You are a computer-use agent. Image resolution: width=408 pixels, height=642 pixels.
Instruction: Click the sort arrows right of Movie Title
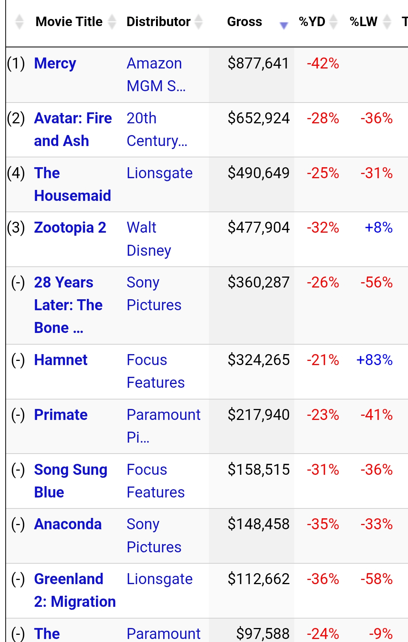pos(112,22)
